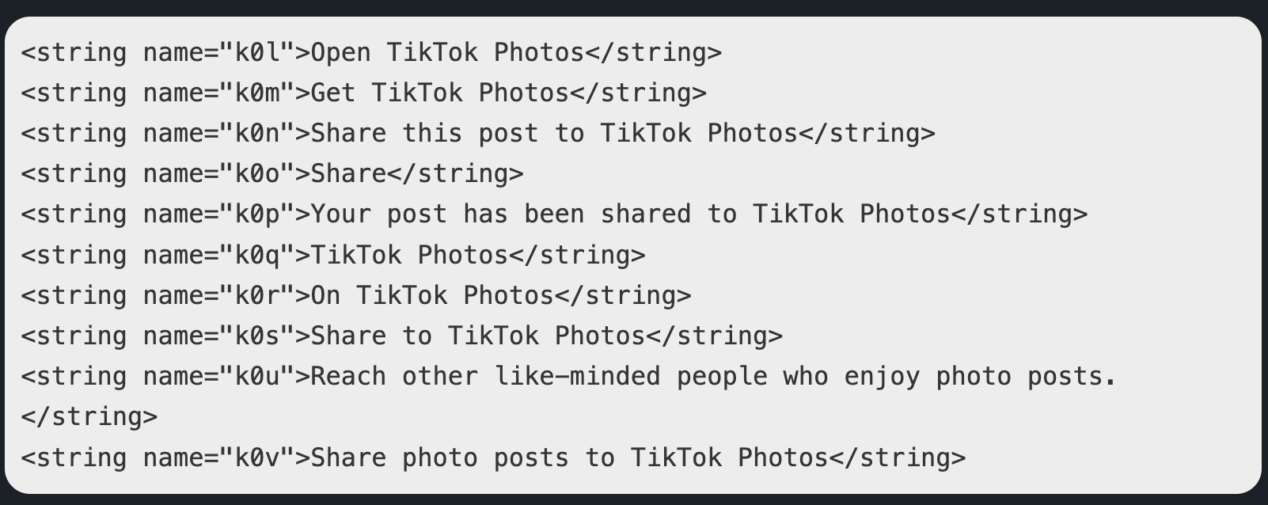Click the k0r name attribute
The height and width of the screenshot is (505, 1268).
(219, 296)
